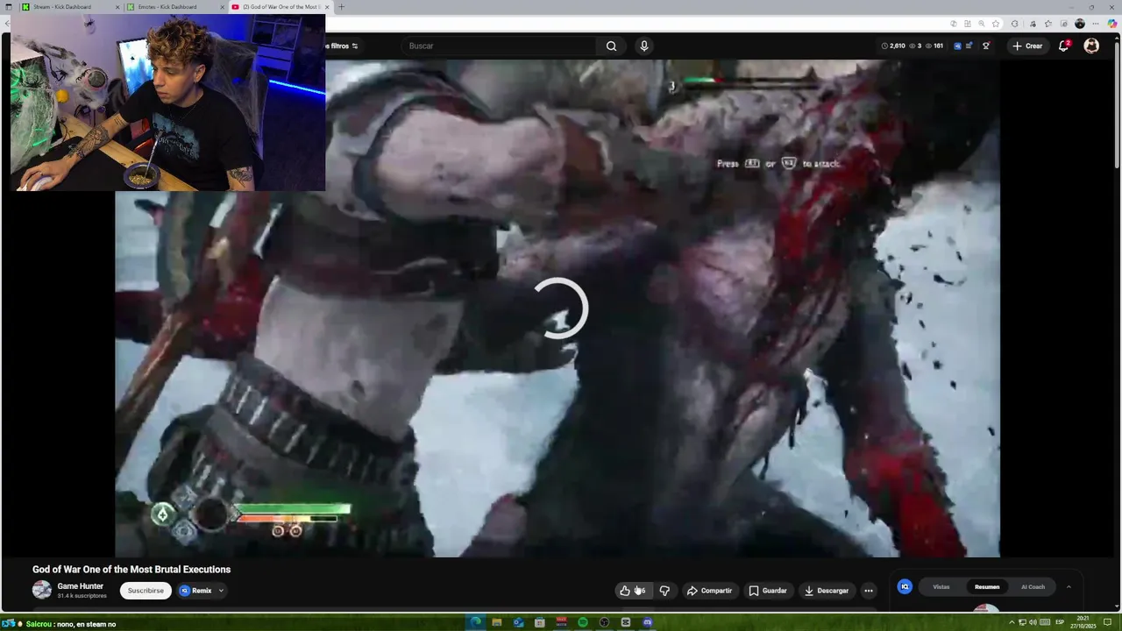Open the Windows notification center icon
Screen dimensions: 1122x631
click(1106, 622)
